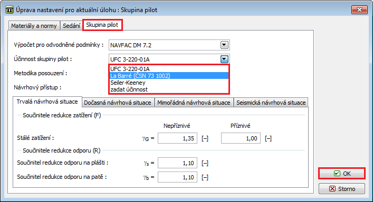Edit the odporu na plášti coefficient field
The height and width of the screenshot is (202, 373).
pos(177,163)
